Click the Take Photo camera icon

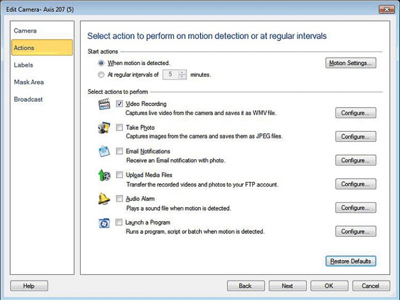point(104,128)
